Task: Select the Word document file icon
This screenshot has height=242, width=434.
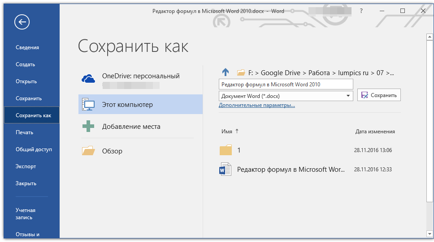Action: tap(226, 170)
